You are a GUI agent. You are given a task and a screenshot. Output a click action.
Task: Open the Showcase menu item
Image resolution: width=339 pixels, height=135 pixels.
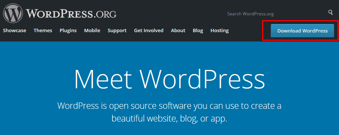pyautogui.click(x=15, y=31)
